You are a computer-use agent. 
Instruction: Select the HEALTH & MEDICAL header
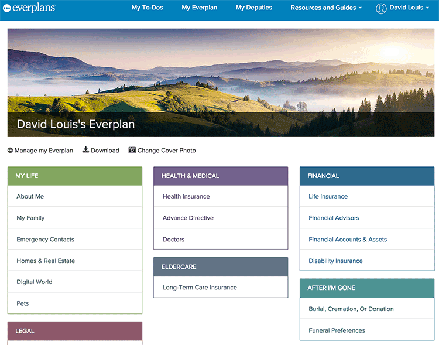coord(221,176)
